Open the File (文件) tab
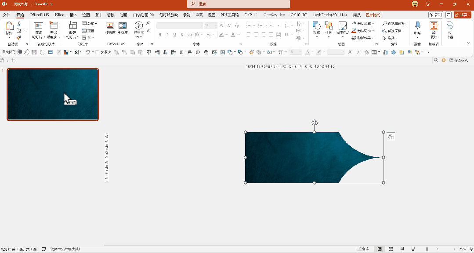 6,15
